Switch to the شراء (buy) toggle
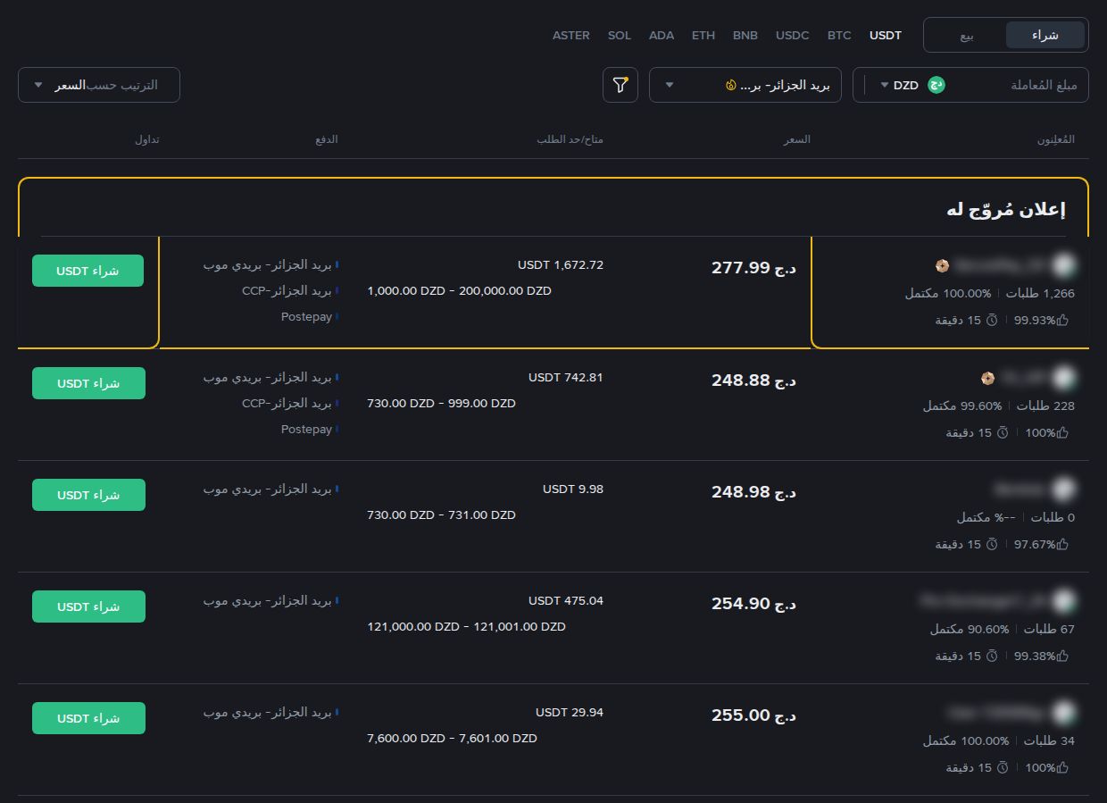This screenshot has width=1107, height=803. 1045,35
